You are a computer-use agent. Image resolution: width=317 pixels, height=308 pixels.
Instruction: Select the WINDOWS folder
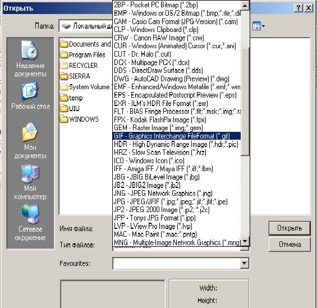pos(80,119)
